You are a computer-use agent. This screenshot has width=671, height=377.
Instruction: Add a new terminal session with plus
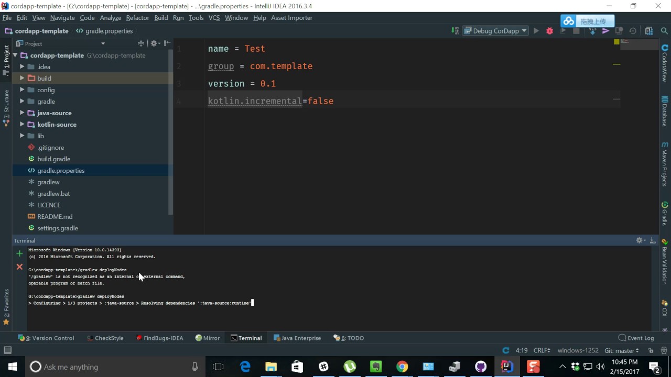pos(19,253)
